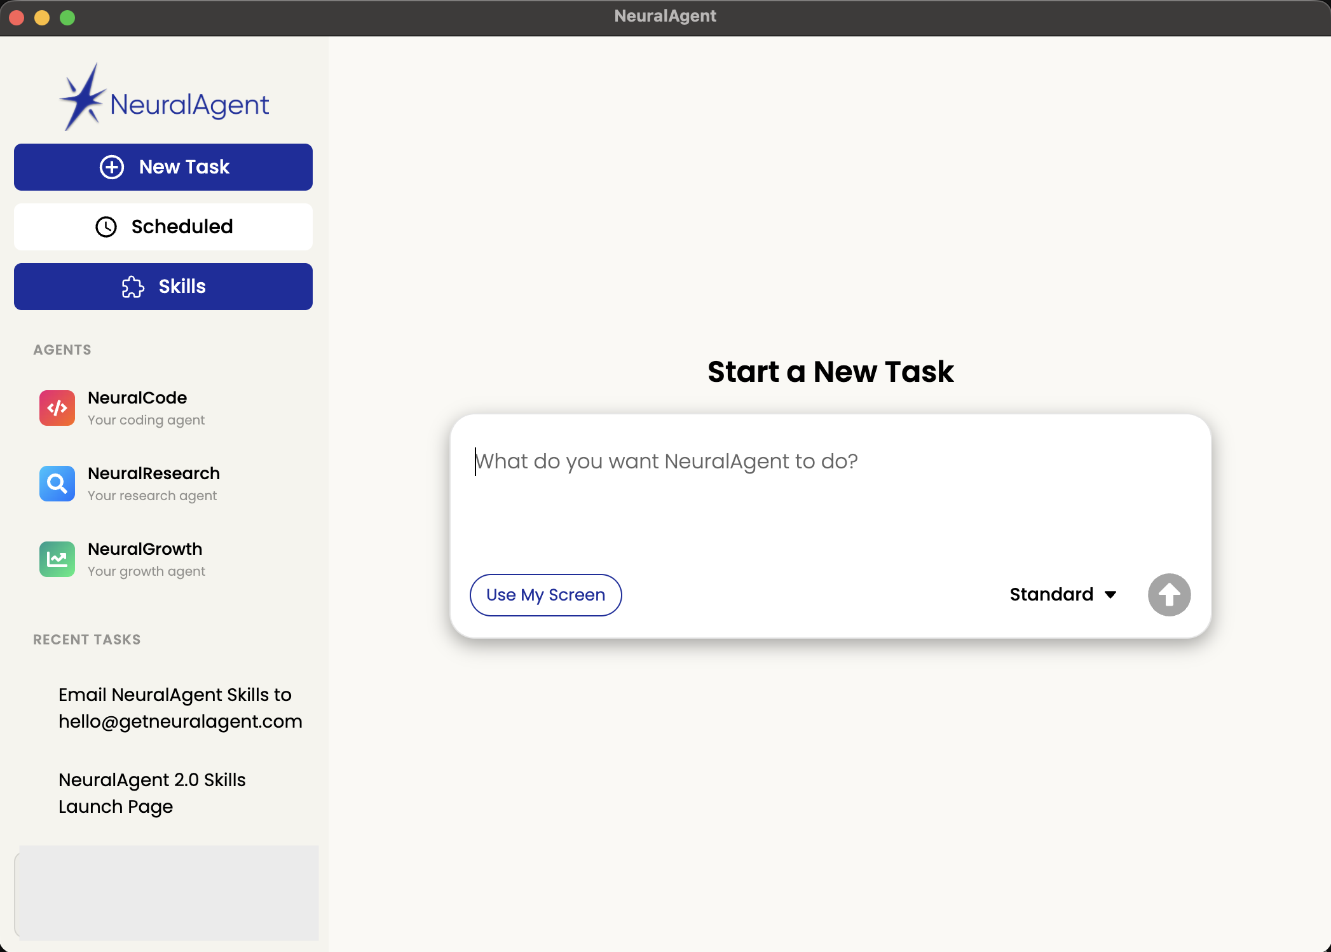Click the puzzle piece icon on Skills
The width and height of the screenshot is (1331, 952).
(x=132, y=287)
